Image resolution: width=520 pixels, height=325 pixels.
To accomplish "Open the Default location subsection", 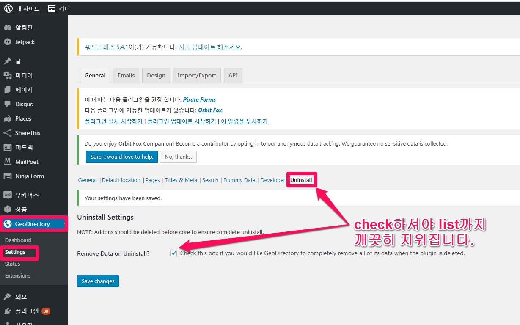I will point(121,180).
